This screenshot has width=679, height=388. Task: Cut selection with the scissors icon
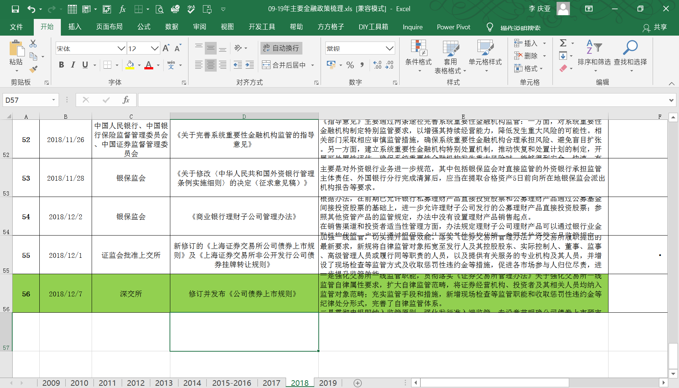pos(33,44)
